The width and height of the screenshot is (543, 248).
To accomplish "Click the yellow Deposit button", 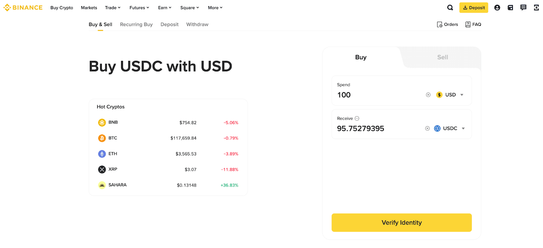I will pos(473,8).
